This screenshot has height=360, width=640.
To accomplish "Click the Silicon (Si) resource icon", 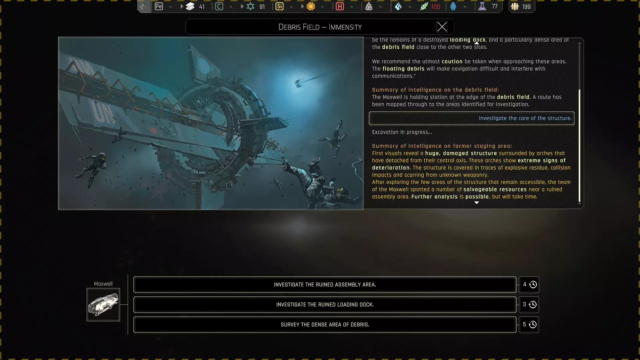I will coord(279,6).
